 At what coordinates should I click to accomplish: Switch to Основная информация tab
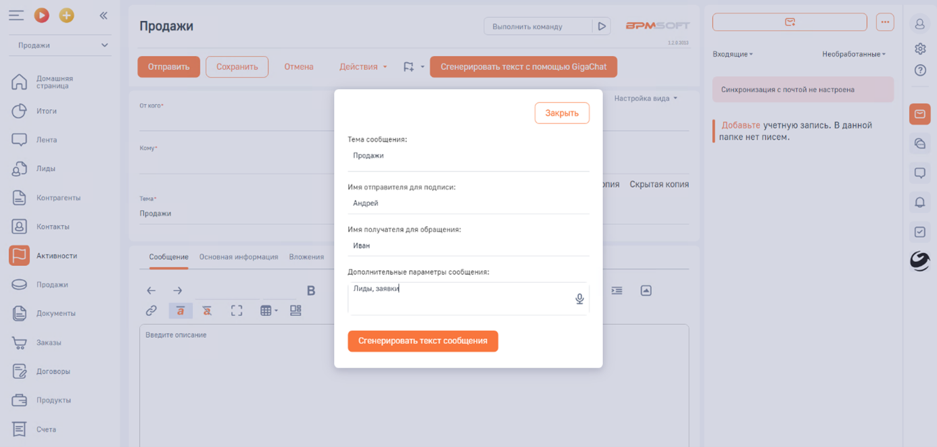(x=239, y=257)
